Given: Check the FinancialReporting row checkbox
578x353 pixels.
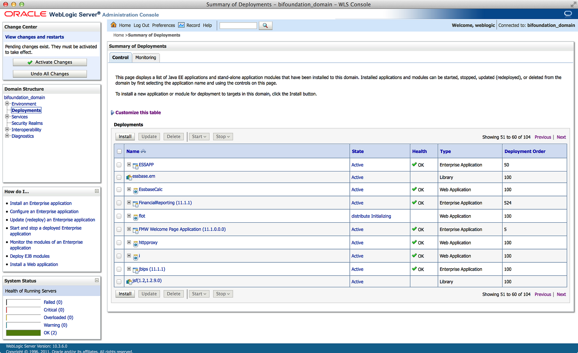Looking at the screenshot, I should pyautogui.click(x=119, y=203).
